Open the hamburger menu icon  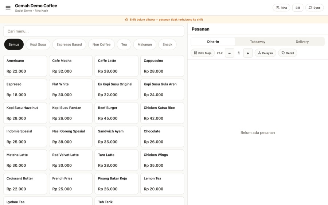(8, 8)
